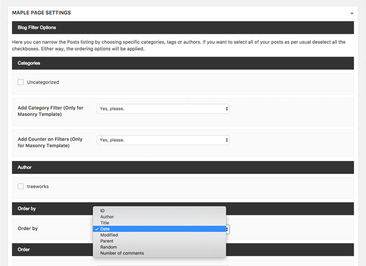Enable the treeworks author checkbox
Viewport: 366px width, 266px height.
pyautogui.click(x=20, y=186)
